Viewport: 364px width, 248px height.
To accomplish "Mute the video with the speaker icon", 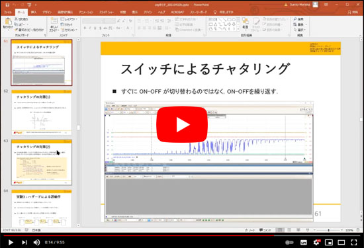I will point(36,242).
